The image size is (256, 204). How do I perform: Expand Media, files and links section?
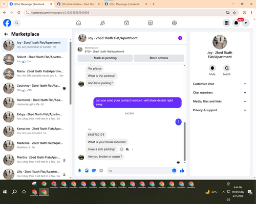tap(220, 101)
